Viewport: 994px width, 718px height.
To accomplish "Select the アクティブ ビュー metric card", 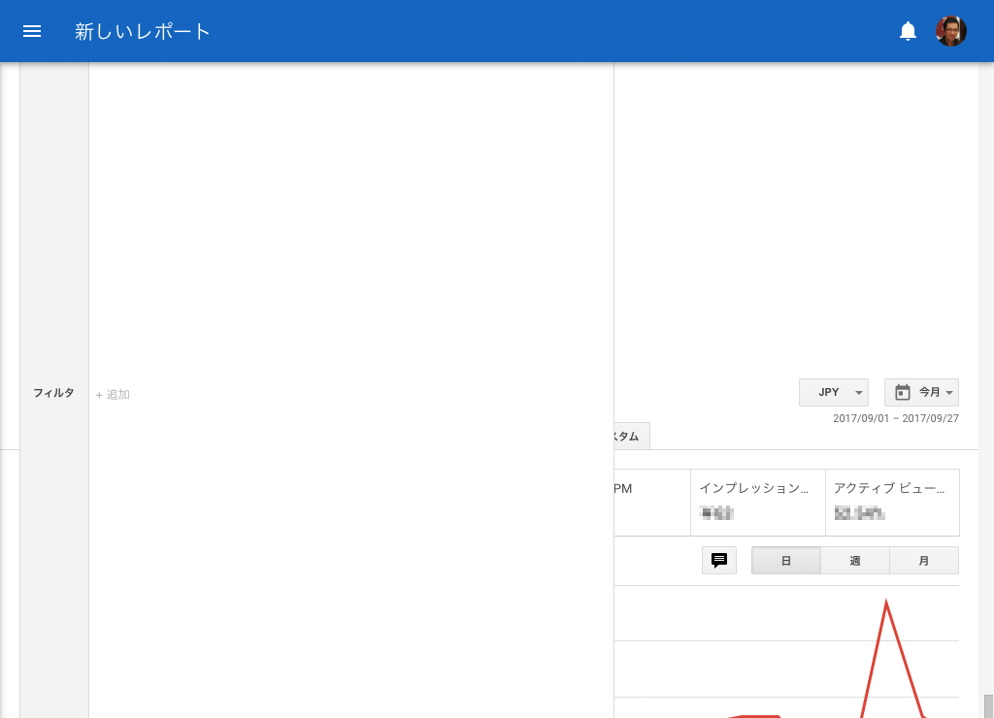I will (x=892, y=503).
